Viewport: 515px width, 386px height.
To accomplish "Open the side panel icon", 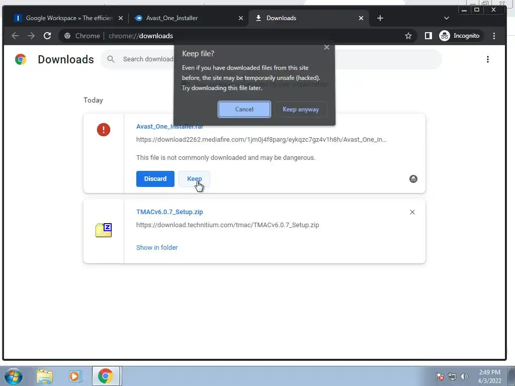I will [x=428, y=36].
